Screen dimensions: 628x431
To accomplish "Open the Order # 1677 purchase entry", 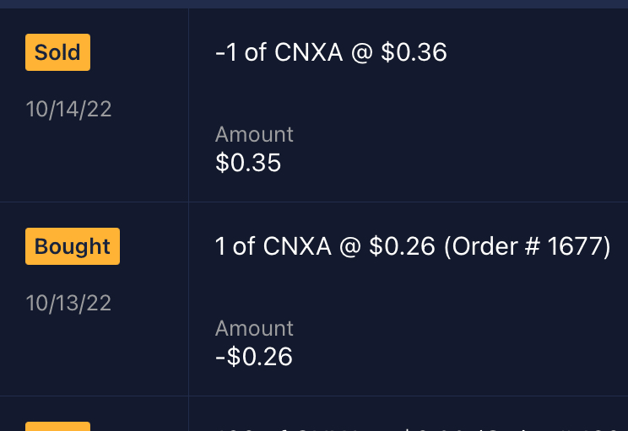I will (x=412, y=246).
